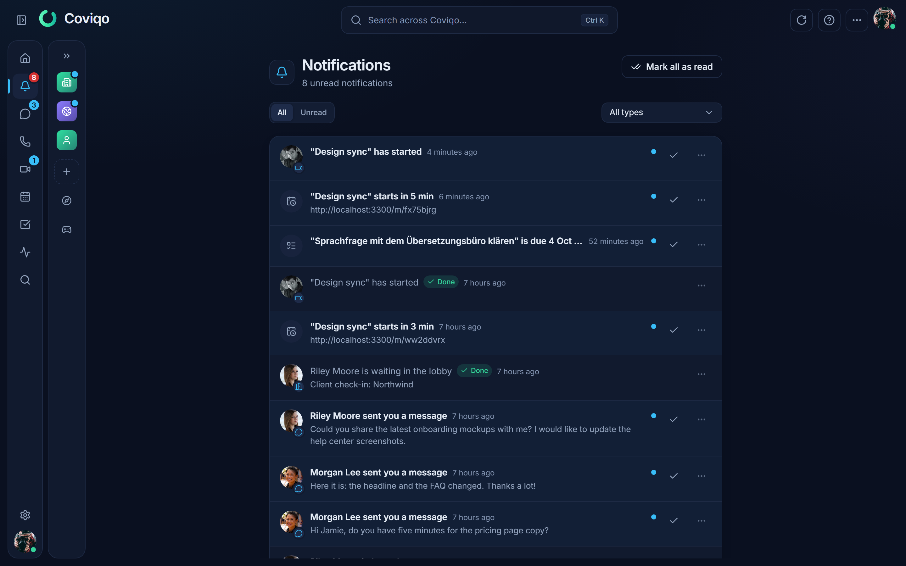Click the Mark all as read button
Image resolution: width=906 pixels, height=566 pixels.
coord(672,67)
